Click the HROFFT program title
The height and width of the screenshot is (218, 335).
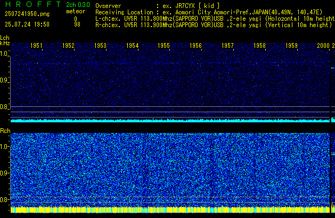(x=33, y=4)
